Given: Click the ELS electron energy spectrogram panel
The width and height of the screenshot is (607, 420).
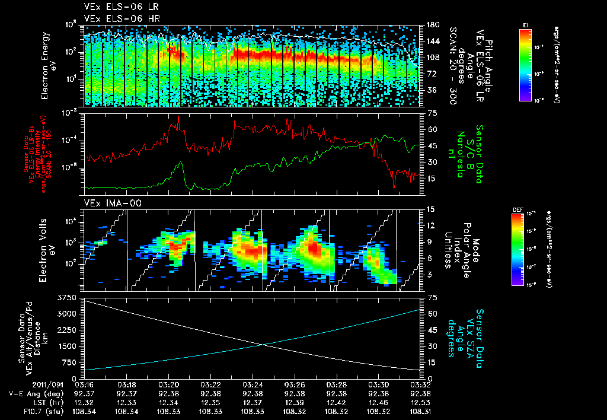Looking at the screenshot, I should tap(252, 66).
